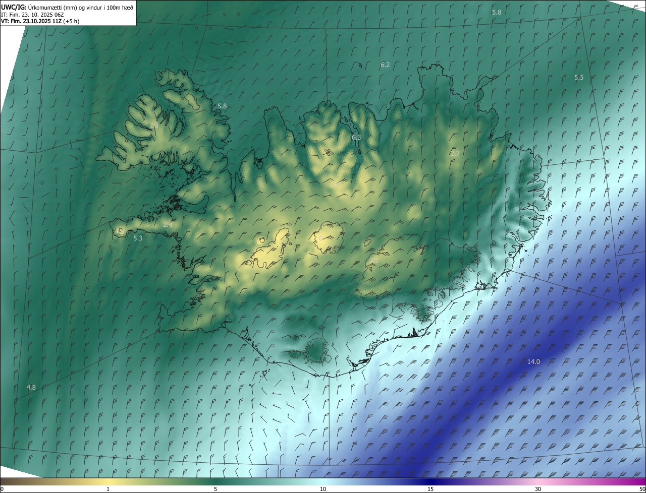Click the color scale tick labeled 30
646x493 pixels.
pos(538,489)
